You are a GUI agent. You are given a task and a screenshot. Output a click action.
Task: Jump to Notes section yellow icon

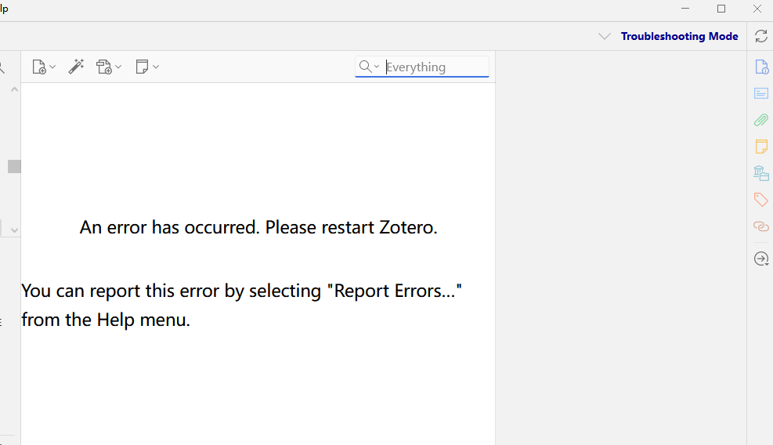tap(761, 147)
